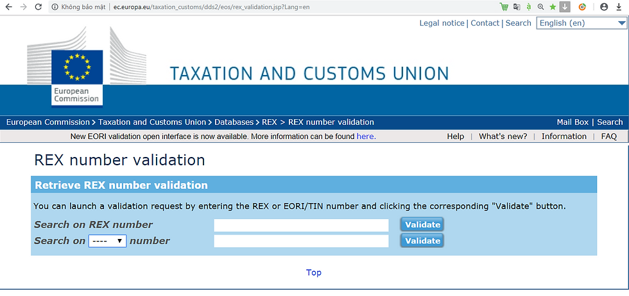Go back with the browser back arrow
Screen dimensions: 629x296
click(8, 7)
